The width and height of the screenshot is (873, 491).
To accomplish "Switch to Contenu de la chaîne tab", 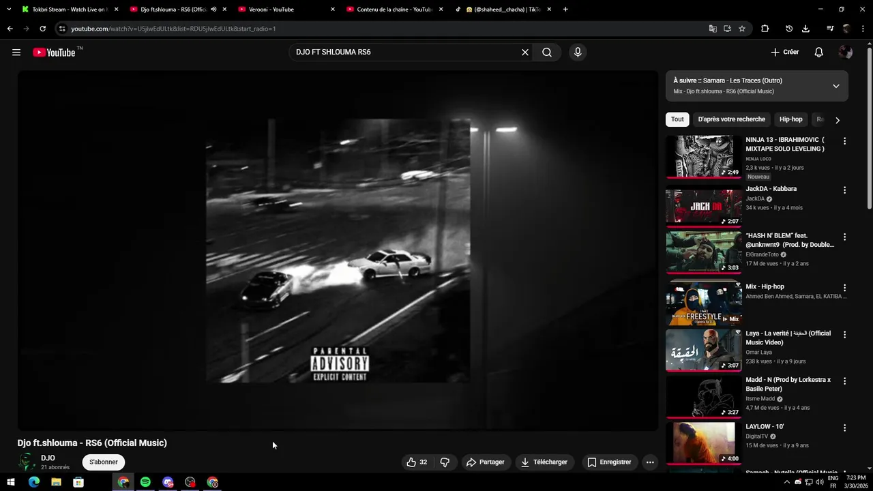I will [394, 10].
